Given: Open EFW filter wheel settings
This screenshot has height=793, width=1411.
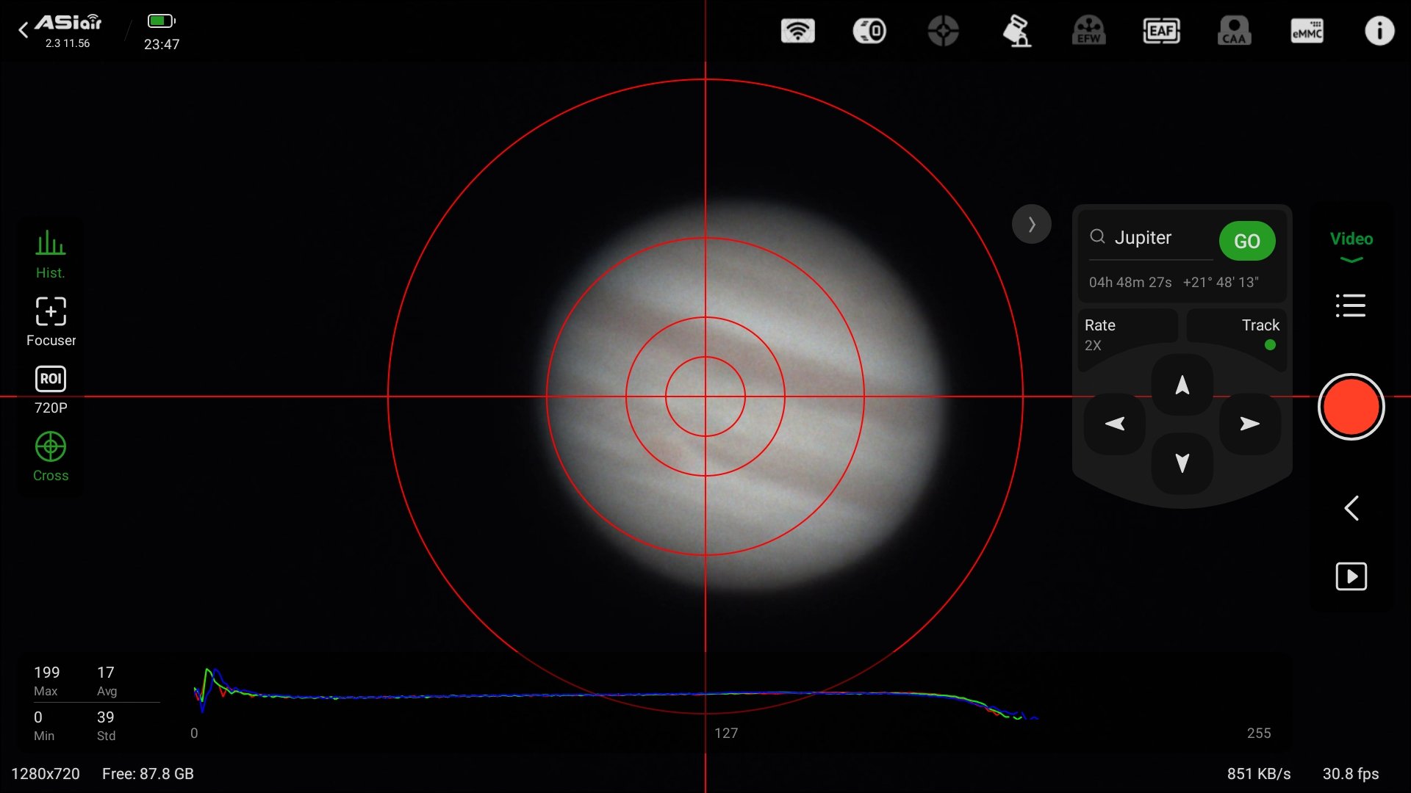Looking at the screenshot, I should click(x=1088, y=31).
